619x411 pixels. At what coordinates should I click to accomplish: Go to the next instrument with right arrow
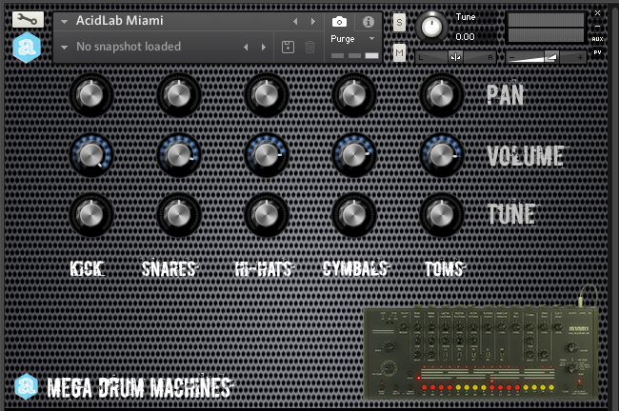313,21
